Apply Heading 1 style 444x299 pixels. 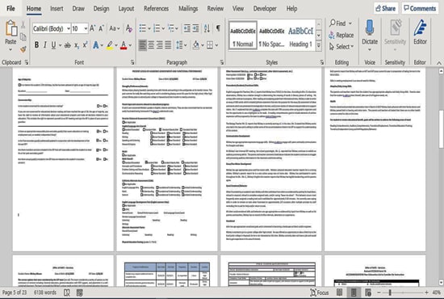pyautogui.click(x=300, y=36)
